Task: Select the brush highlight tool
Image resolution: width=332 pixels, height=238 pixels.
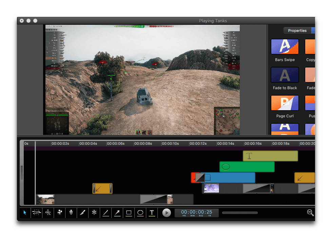Action: pyautogui.click(x=83, y=213)
